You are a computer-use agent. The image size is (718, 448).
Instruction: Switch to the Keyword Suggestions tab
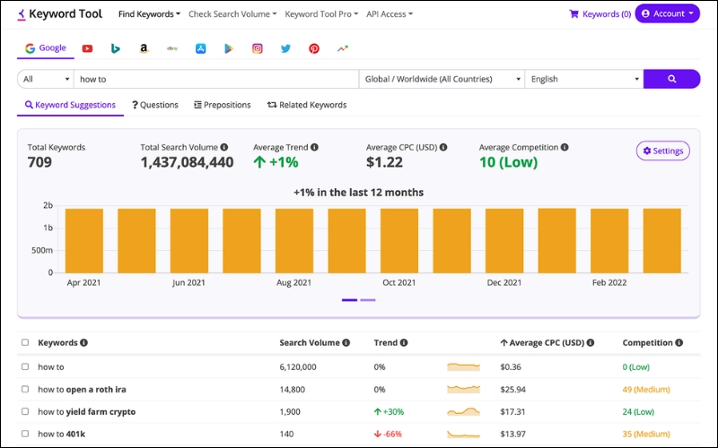[x=70, y=105]
